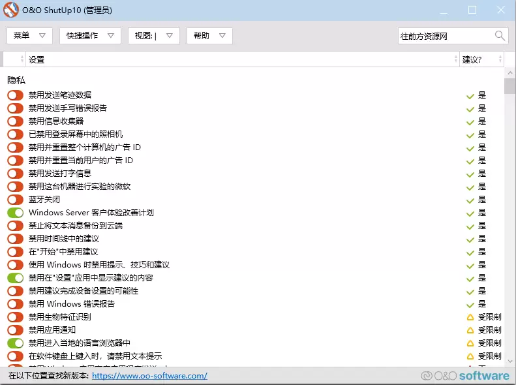Open the 菜单 dropdown
516x385 pixels.
click(x=29, y=35)
